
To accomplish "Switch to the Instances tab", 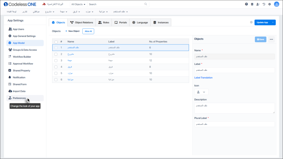I will (161, 23).
